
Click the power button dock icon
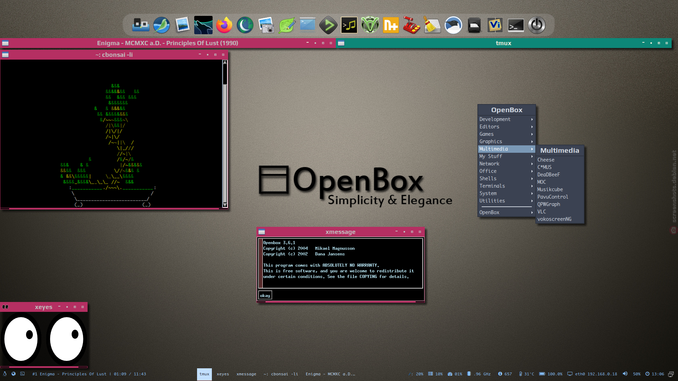pos(536,25)
